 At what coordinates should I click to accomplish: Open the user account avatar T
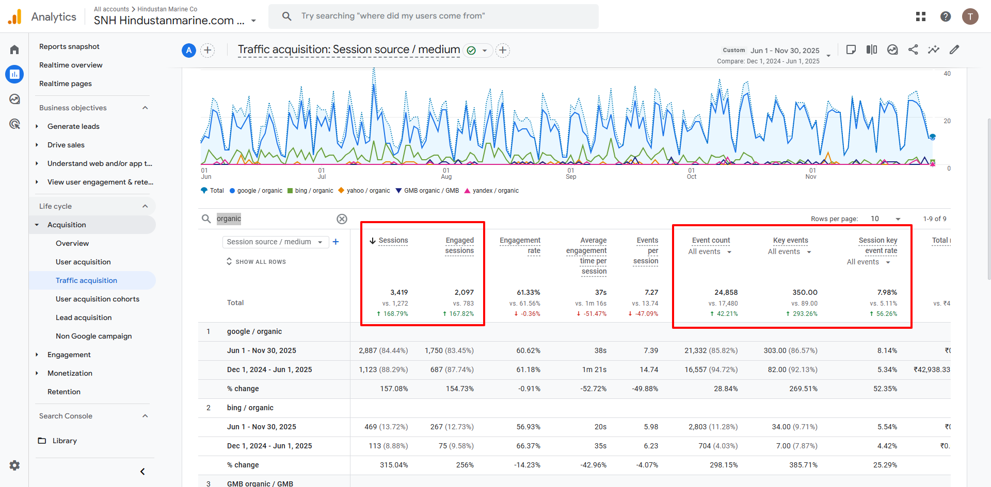[x=970, y=16]
